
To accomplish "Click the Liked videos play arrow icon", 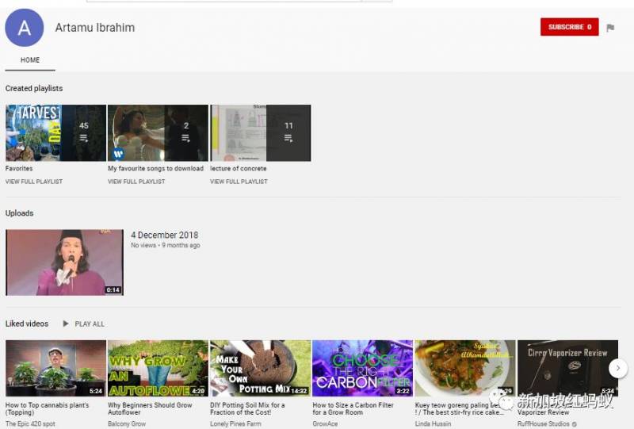I will (x=66, y=324).
